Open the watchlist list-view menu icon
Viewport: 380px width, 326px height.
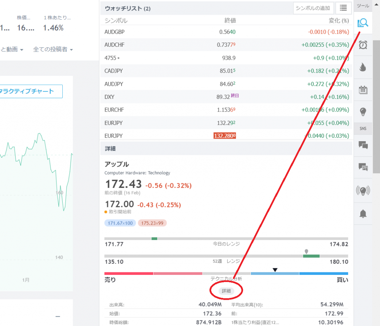(343, 8)
